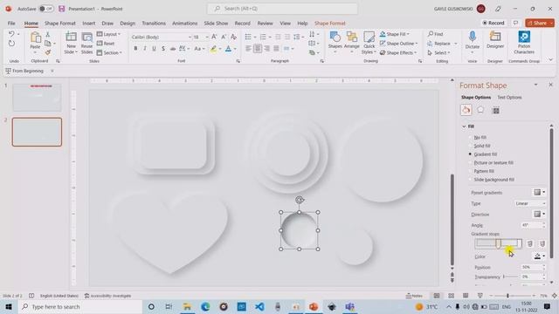Open the Designer pane
This screenshot has width=559, height=314.
point(495,40)
